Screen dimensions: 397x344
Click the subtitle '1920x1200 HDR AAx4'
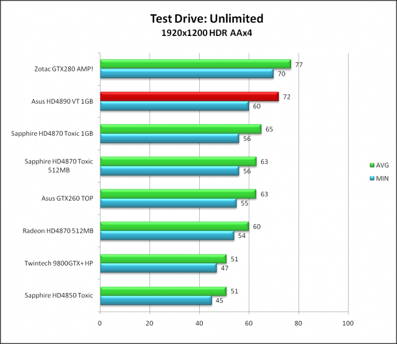click(x=207, y=33)
